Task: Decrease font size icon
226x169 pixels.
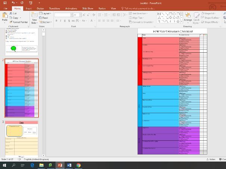Action: (88, 15)
